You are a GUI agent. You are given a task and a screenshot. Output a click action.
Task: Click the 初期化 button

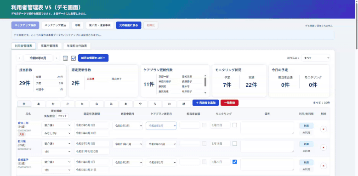coord(151,25)
